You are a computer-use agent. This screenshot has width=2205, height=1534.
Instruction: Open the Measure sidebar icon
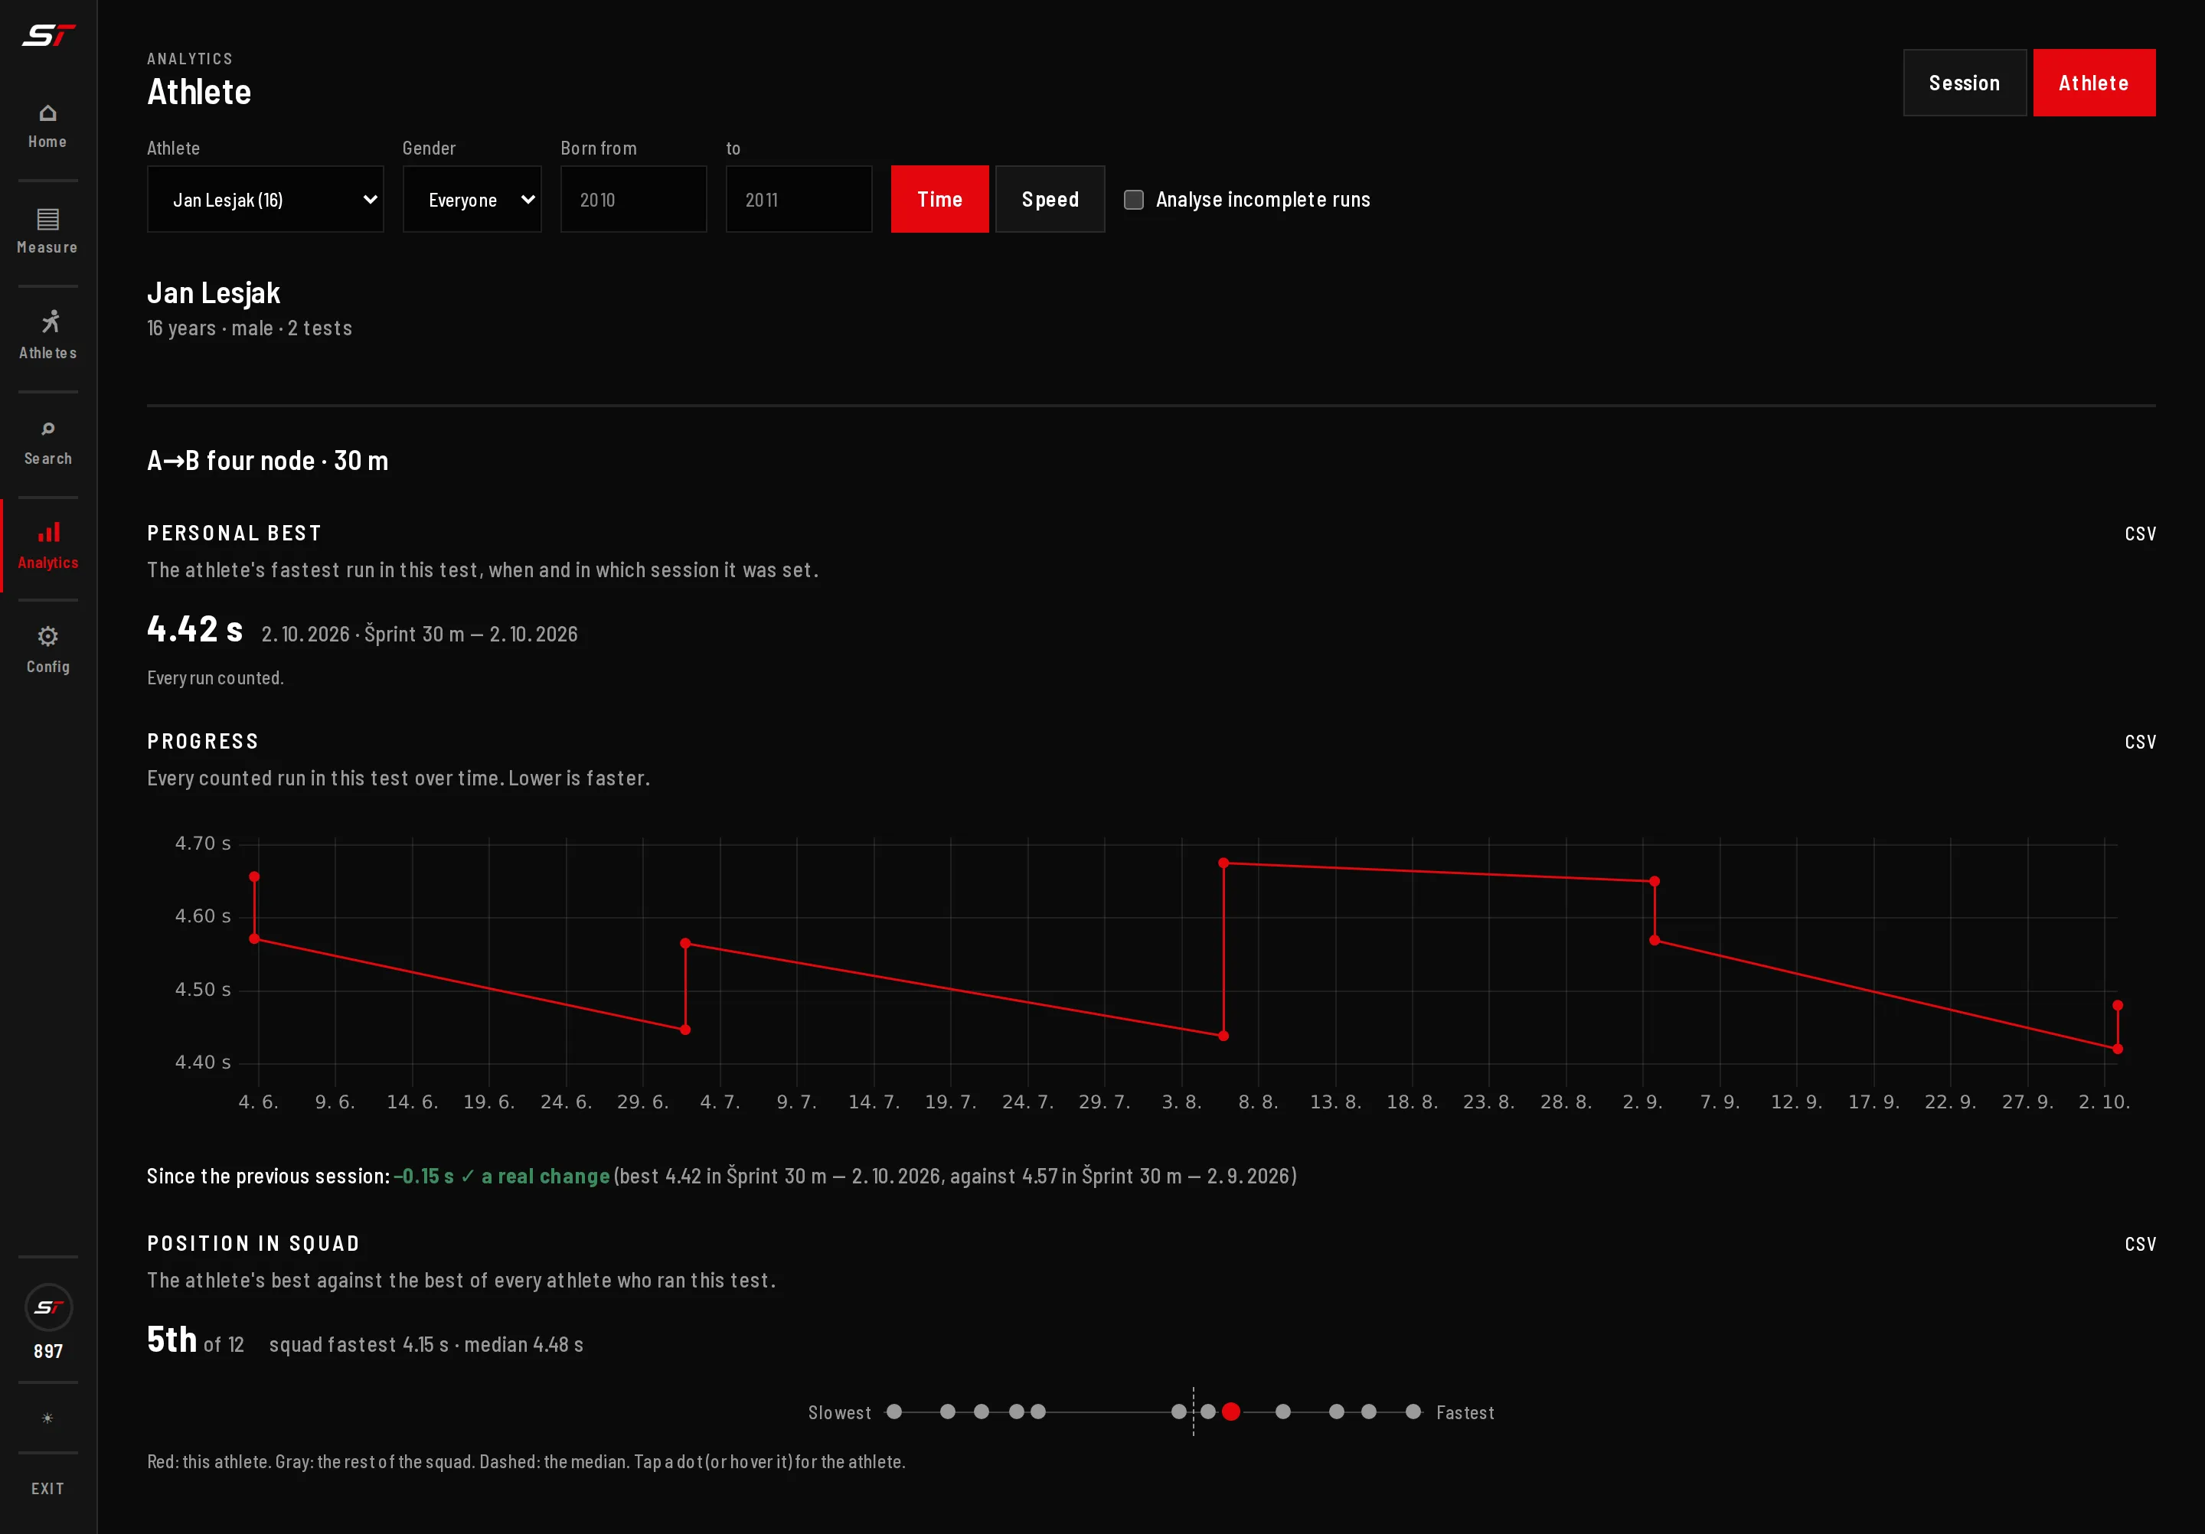47,219
